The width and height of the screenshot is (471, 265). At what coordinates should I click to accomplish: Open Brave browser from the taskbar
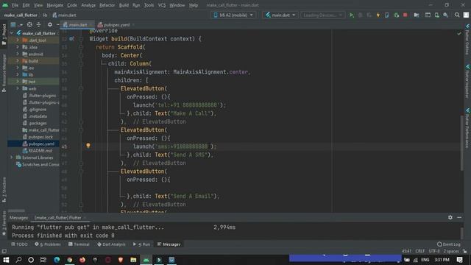coord(121,260)
